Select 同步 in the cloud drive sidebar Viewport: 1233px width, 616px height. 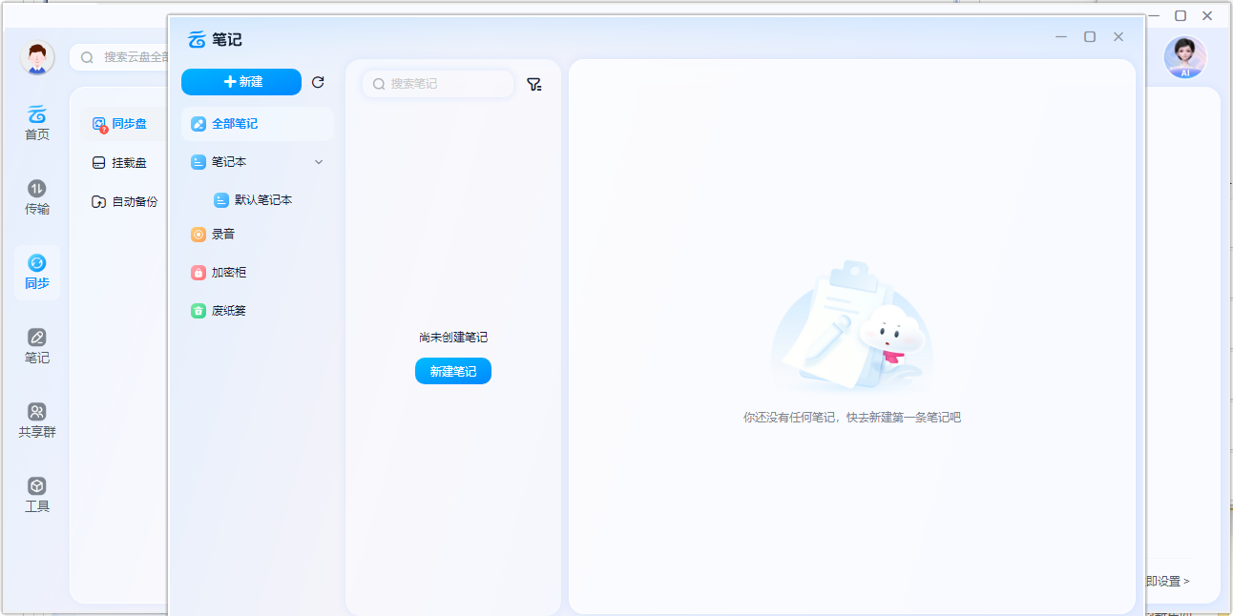coord(37,273)
